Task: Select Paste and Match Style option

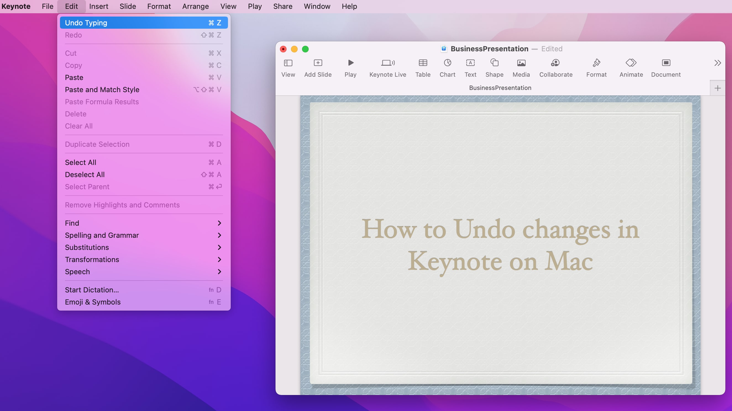Action: pos(102,89)
